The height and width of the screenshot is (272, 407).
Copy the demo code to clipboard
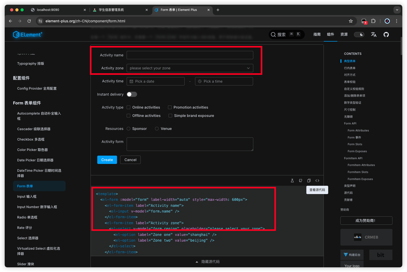point(309,181)
